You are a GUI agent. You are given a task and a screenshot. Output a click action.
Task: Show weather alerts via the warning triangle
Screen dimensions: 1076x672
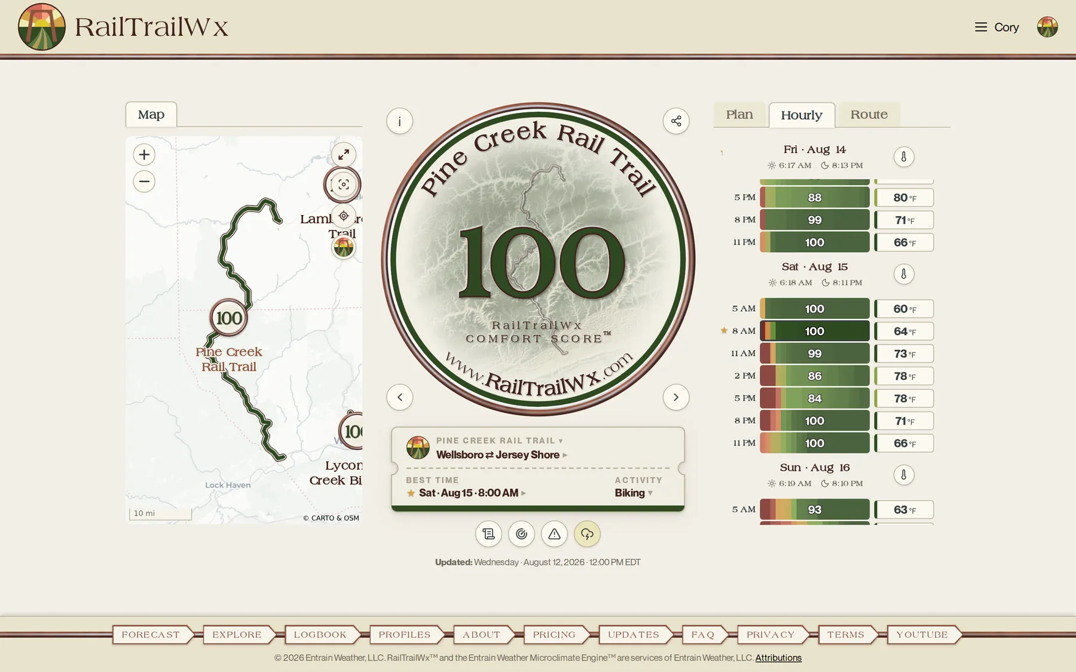click(x=554, y=534)
